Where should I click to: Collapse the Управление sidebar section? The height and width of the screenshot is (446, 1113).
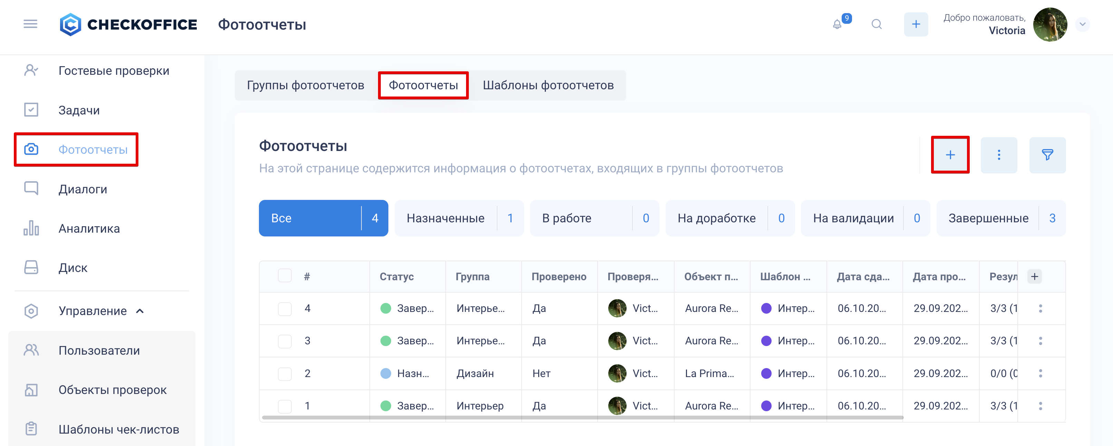139,311
